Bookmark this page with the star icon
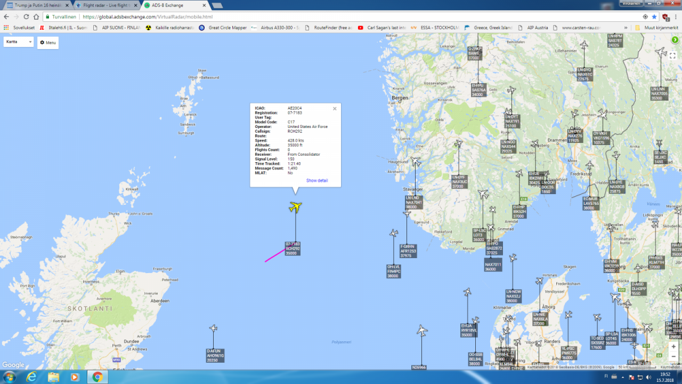This screenshot has height=384, width=682. click(654, 17)
